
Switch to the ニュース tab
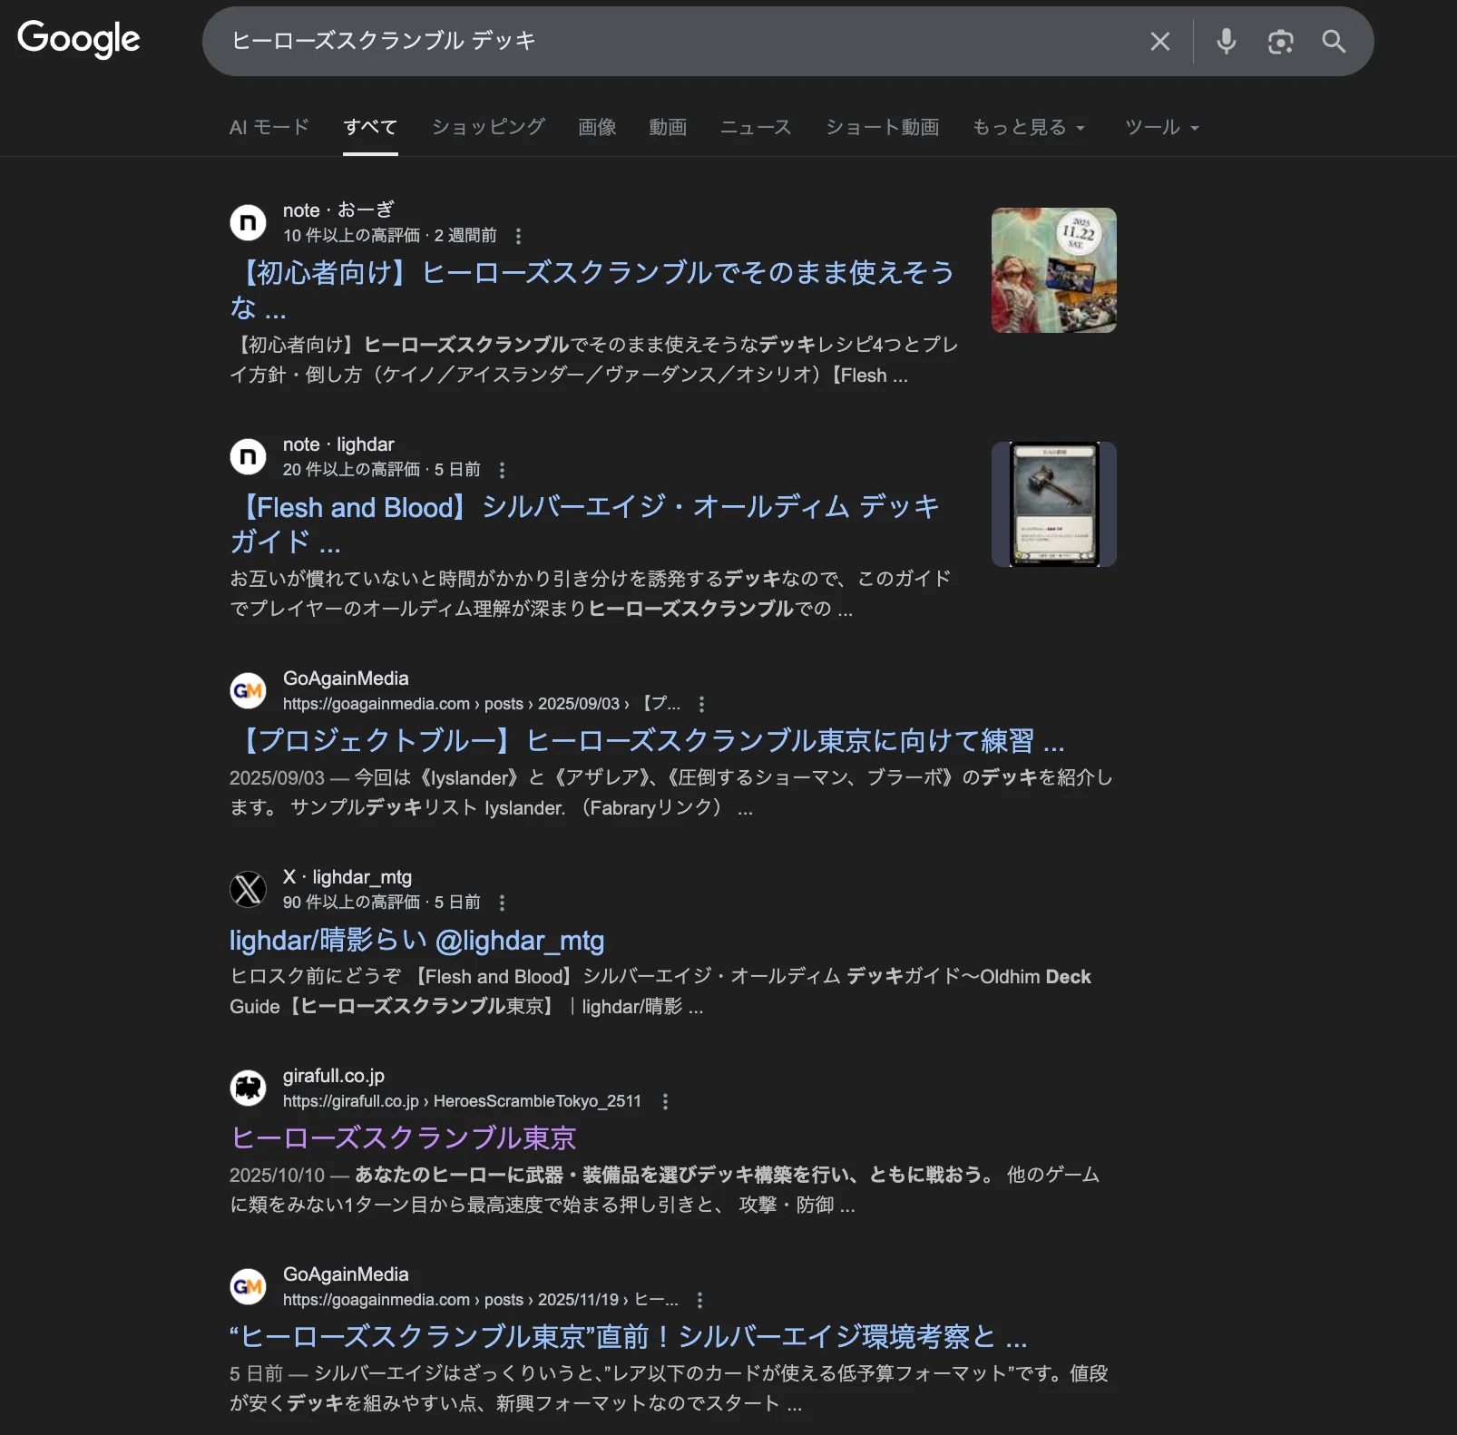756,127
